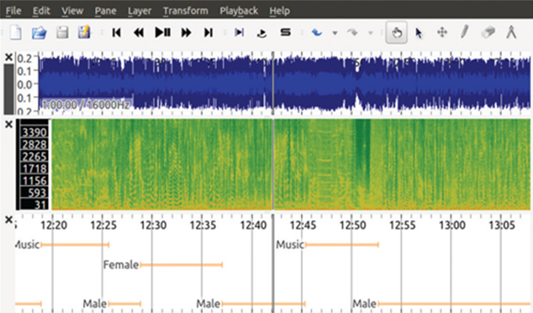Click the grey waveform pane selector bar
This screenshot has width=533, height=313.
[9, 89]
